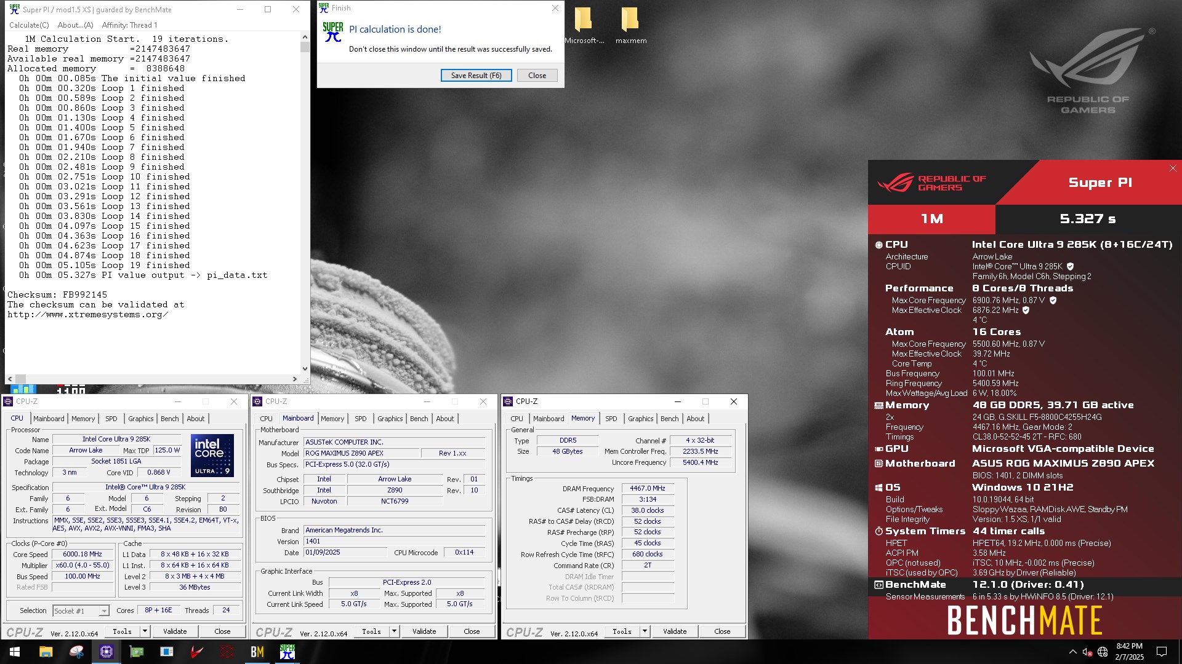Click the Finish dialog Super PI logo
This screenshot has height=664, width=1182.
333,32
